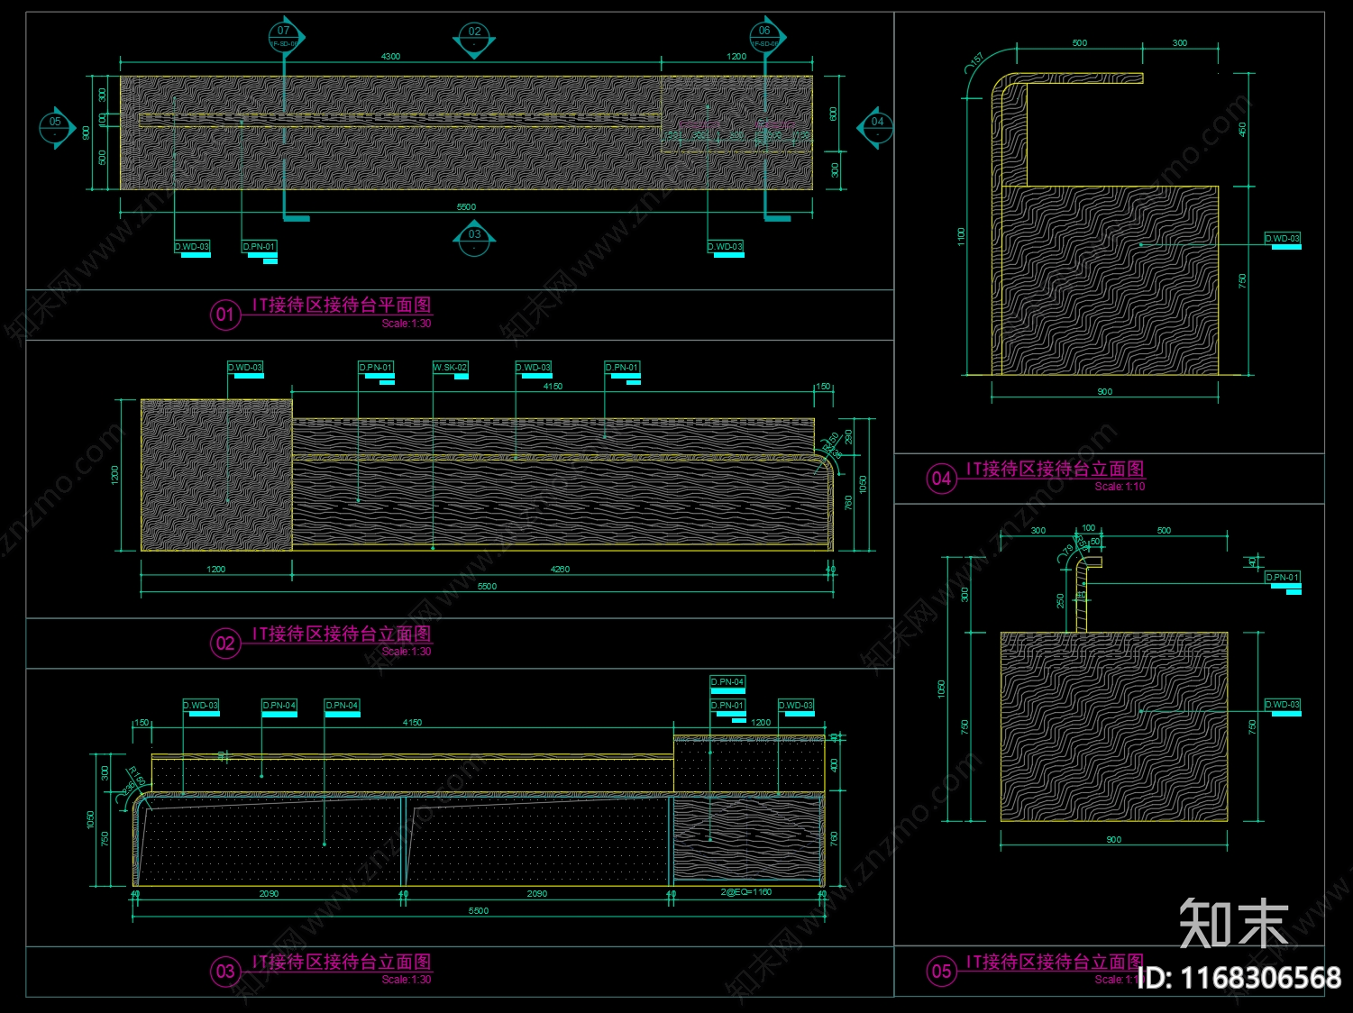Pick the 4150 dimension in drawing 02
Image resolution: width=1353 pixels, height=1013 pixels.
click(x=553, y=387)
